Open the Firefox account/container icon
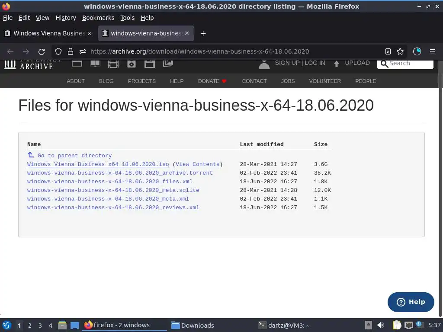Viewport: 443px width, 332px height. pos(417,51)
